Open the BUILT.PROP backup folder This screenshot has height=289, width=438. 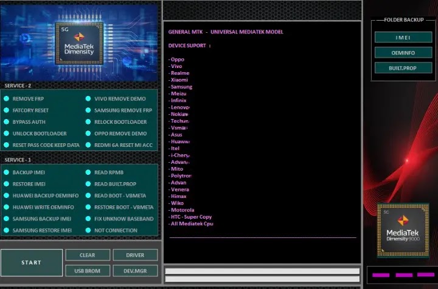pyautogui.click(x=403, y=68)
